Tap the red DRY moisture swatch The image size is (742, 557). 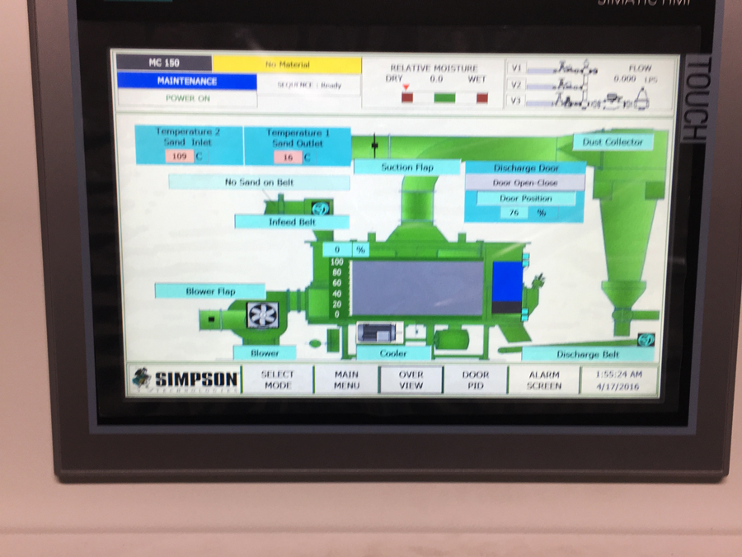click(407, 98)
